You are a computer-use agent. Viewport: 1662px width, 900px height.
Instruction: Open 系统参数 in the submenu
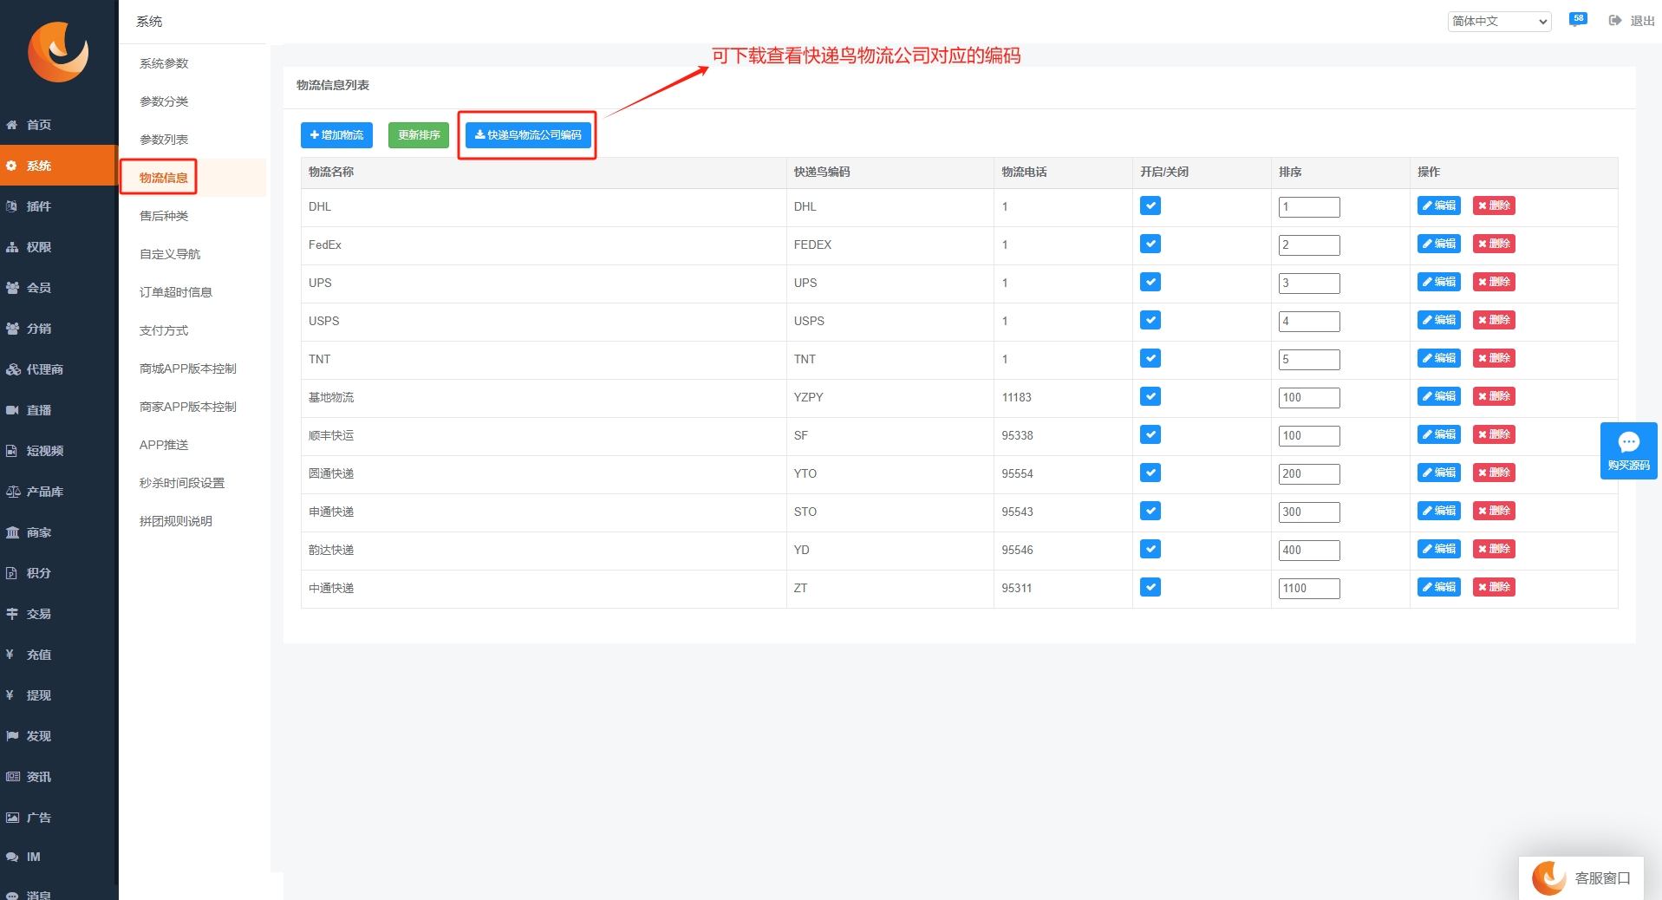tap(164, 63)
